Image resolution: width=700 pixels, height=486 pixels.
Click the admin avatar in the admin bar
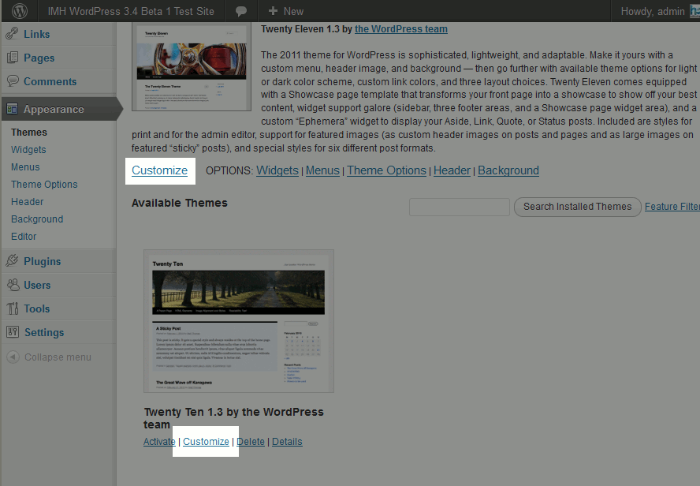[x=694, y=11]
